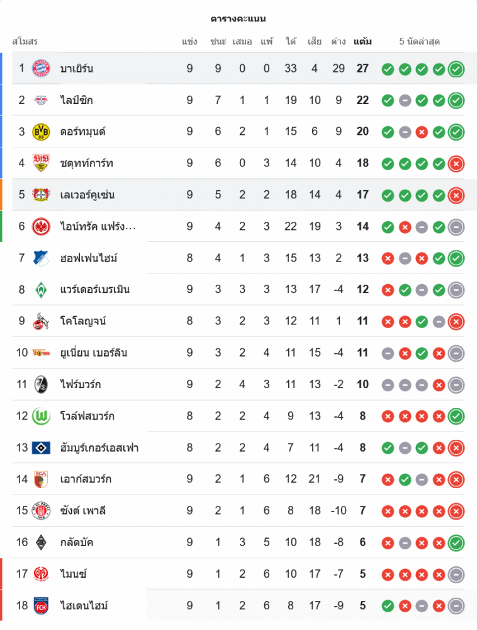
Task: Open Bayern's latest match win indicator
Action: (456, 69)
